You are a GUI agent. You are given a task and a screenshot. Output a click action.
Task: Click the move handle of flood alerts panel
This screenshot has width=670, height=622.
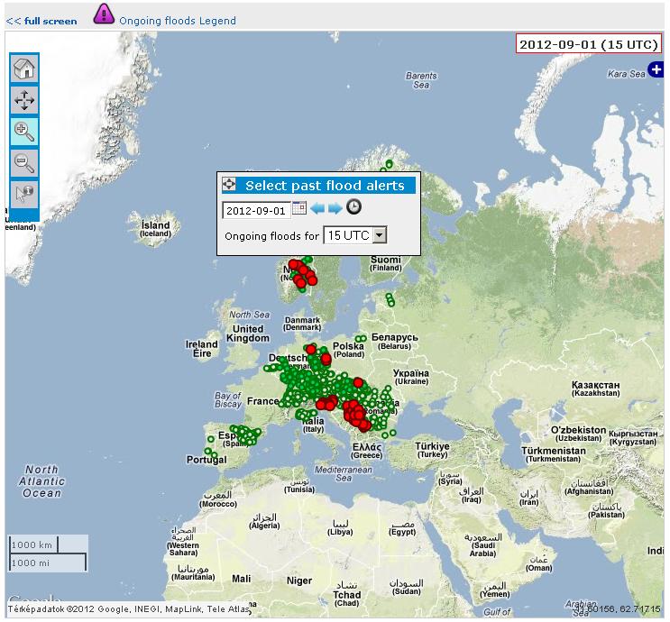click(229, 184)
